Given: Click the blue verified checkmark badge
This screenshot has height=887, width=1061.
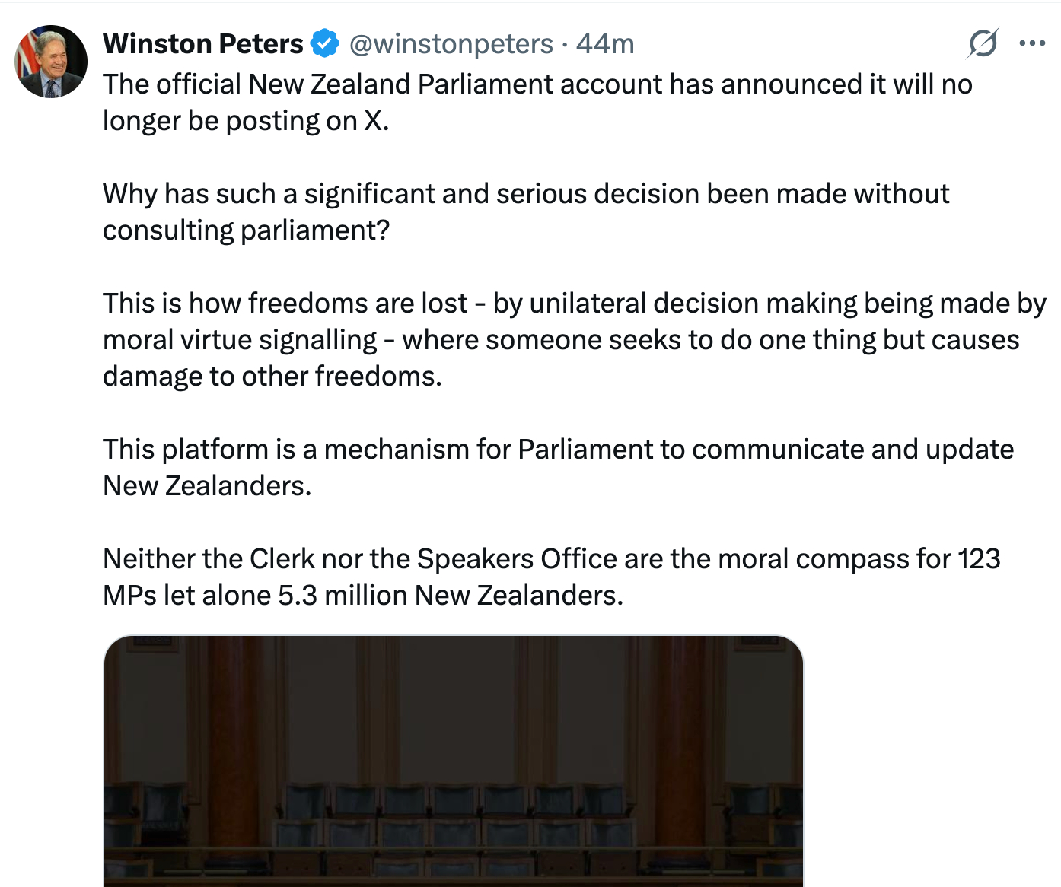Looking at the screenshot, I should click(326, 43).
